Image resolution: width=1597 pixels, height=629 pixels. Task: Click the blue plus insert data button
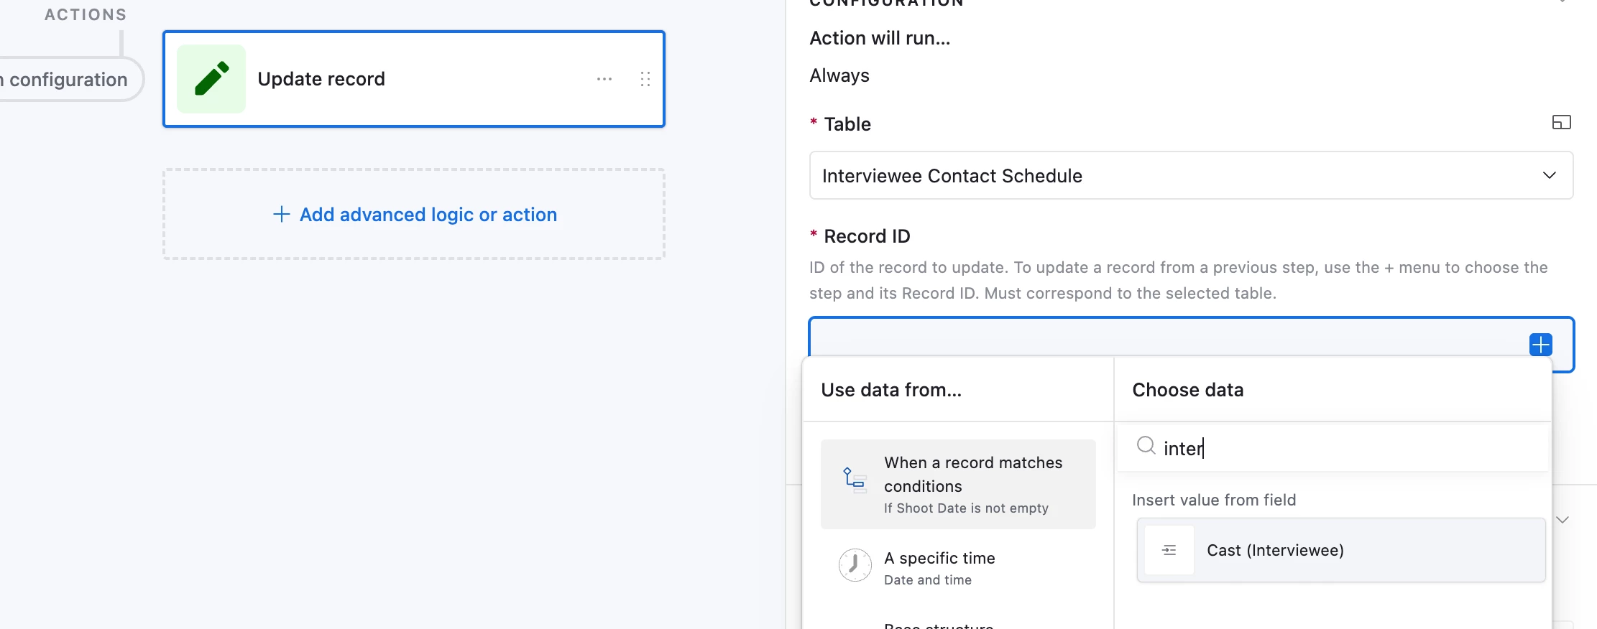coord(1540,345)
